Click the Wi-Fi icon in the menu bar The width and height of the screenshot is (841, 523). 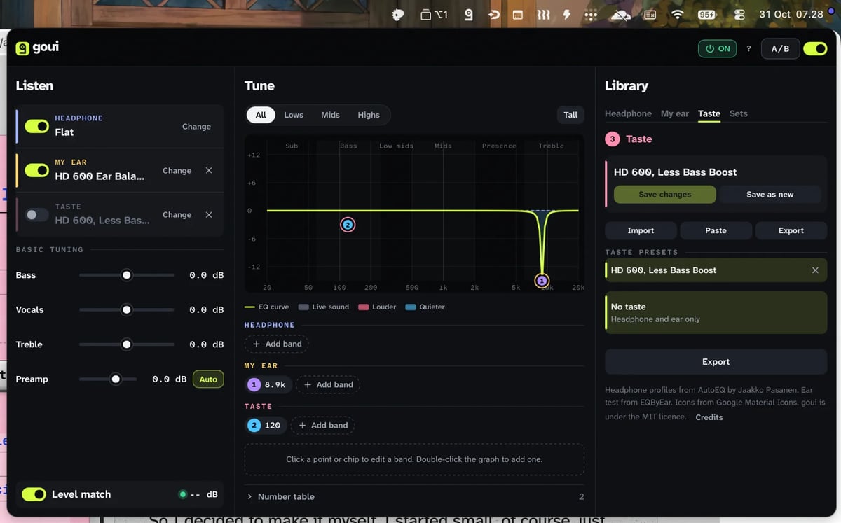click(677, 14)
